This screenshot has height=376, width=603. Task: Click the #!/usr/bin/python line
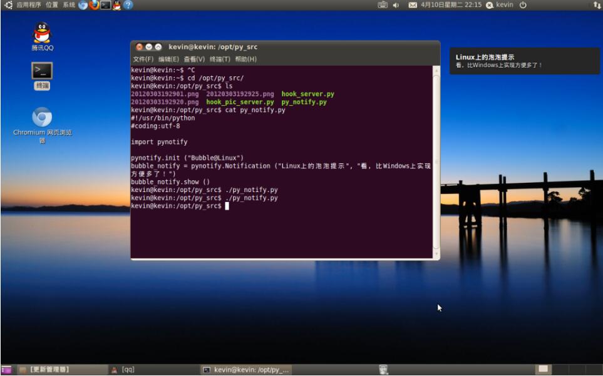[x=163, y=118]
